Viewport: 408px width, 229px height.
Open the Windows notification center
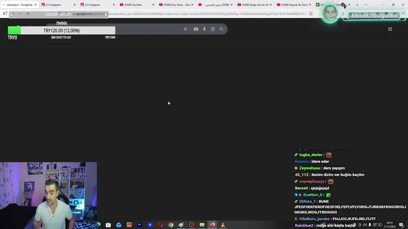click(x=401, y=225)
